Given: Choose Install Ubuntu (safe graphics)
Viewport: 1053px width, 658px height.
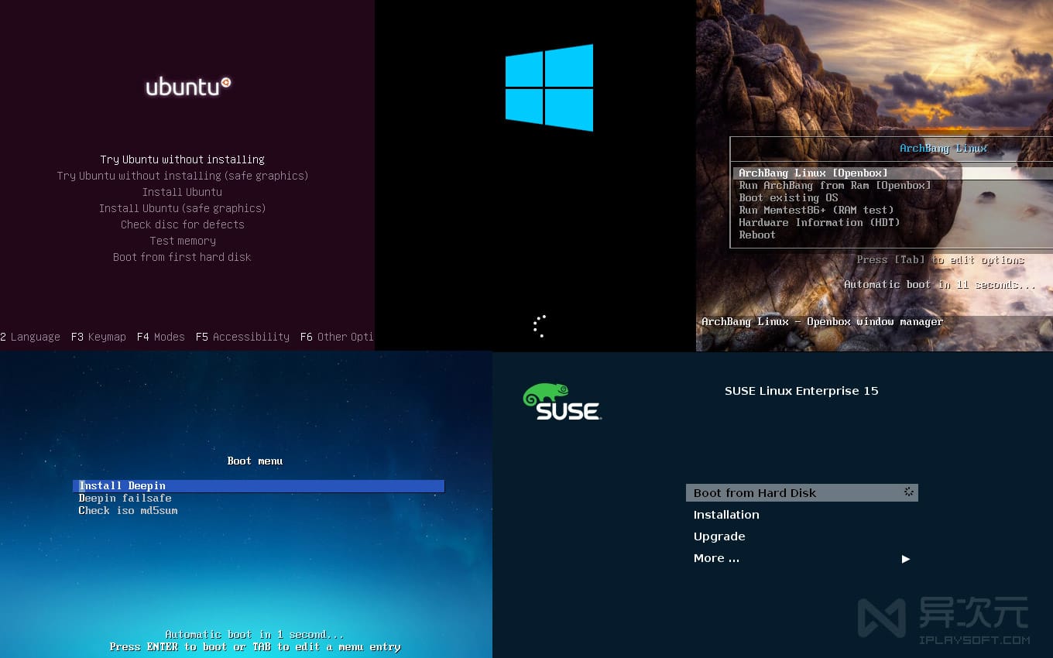Looking at the screenshot, I should point(182,208).
